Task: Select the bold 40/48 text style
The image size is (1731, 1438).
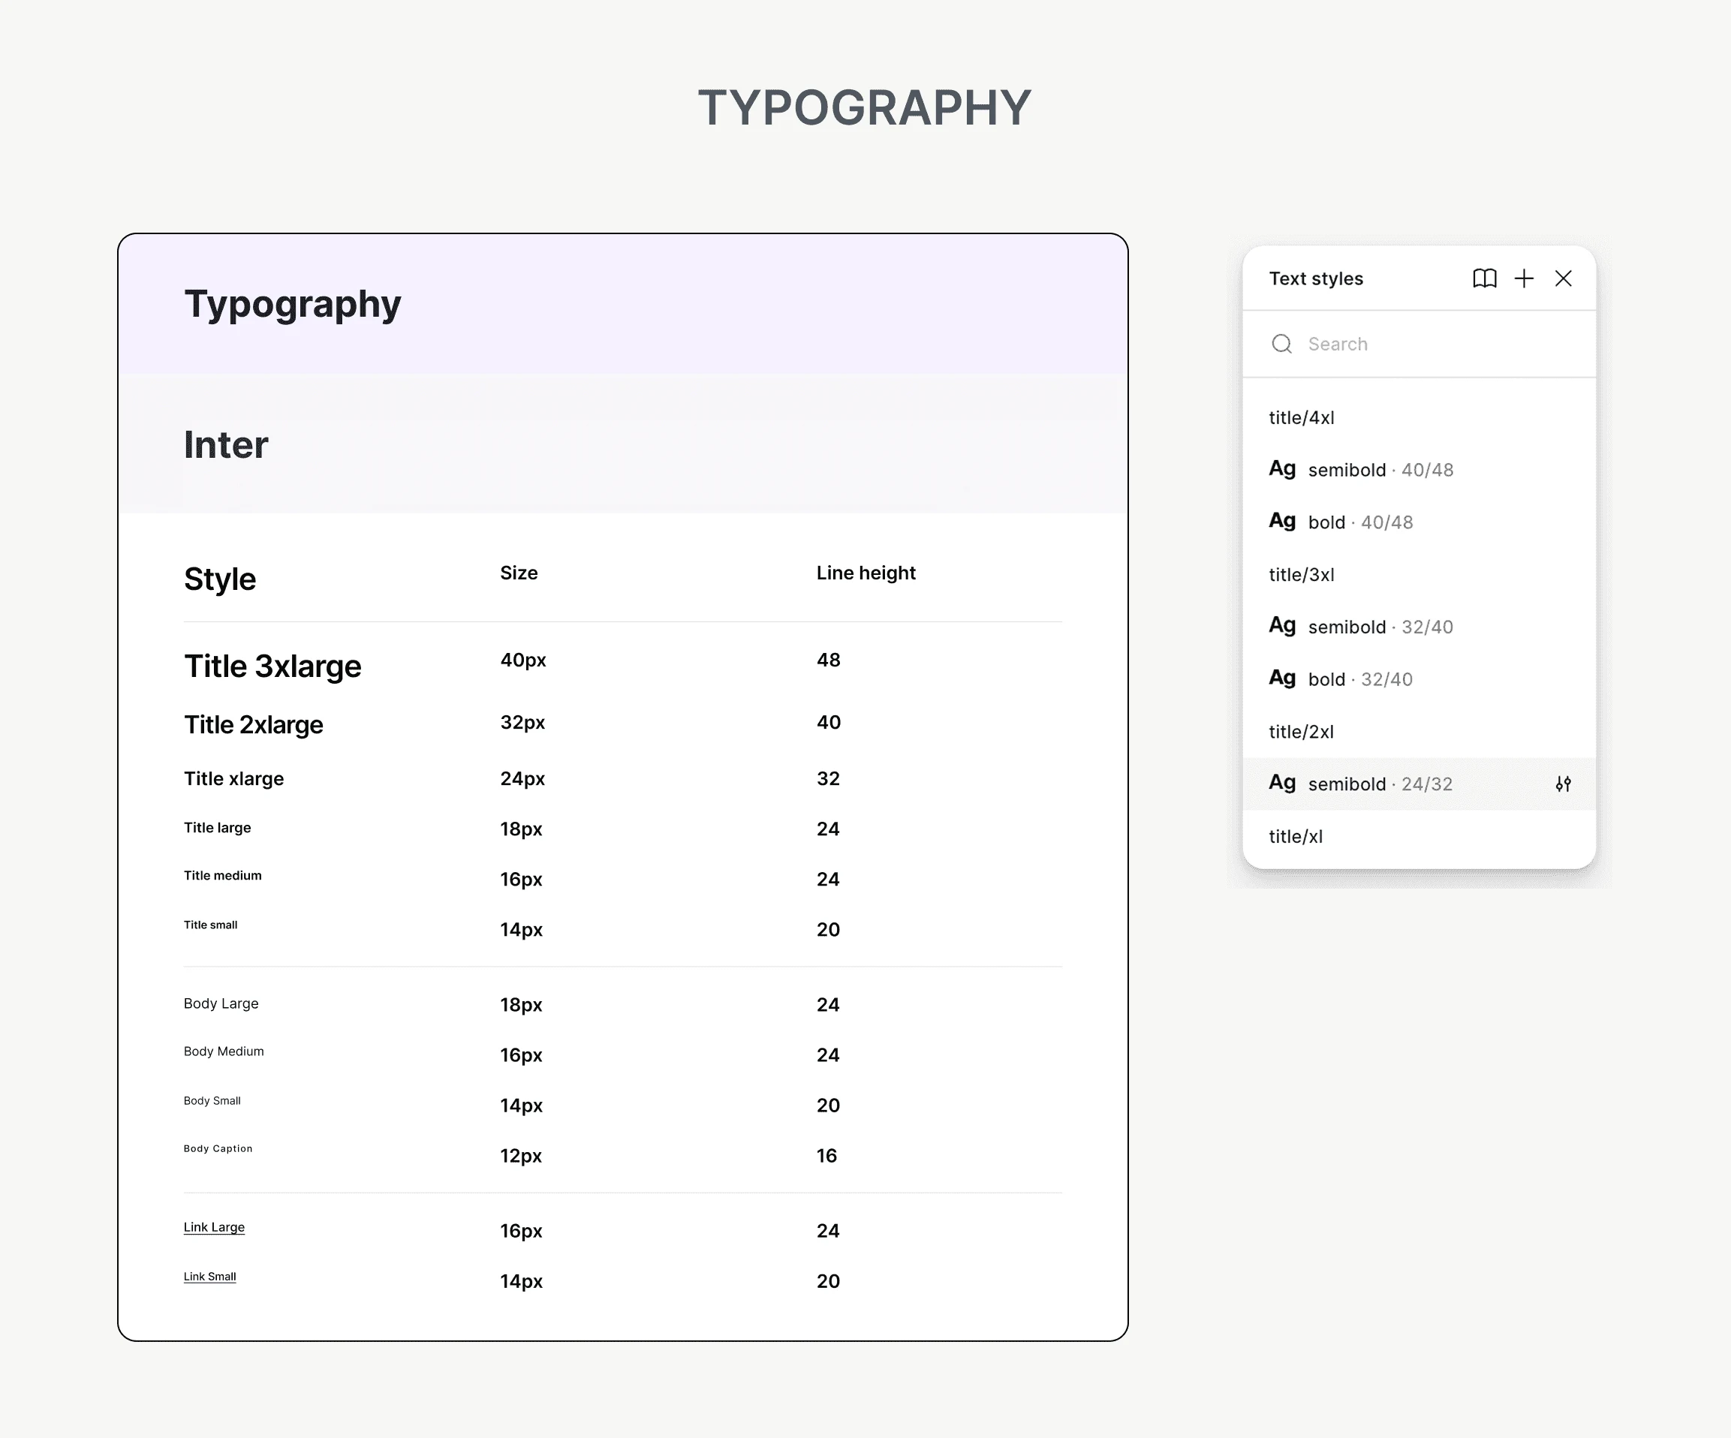Action: tap(1419, 522)
